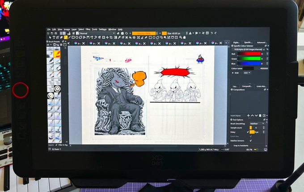The image size is (304, 192).
Task: Open the Layer menu
Action: 74,29
